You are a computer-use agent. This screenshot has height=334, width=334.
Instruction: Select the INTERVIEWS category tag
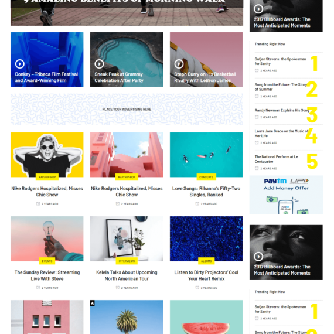click(x=127, y=261)
